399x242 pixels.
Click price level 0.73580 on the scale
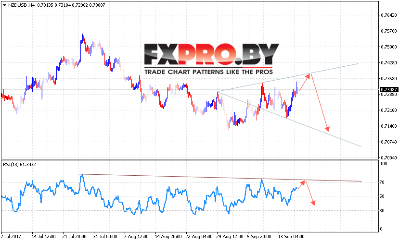click(389, 78)
